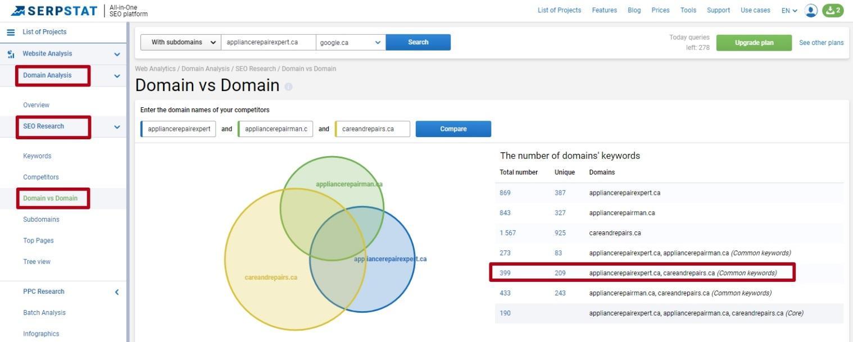Open the downloads badge showing 2
Viewport: 853px width, 342px height.
tap(833, 10)
